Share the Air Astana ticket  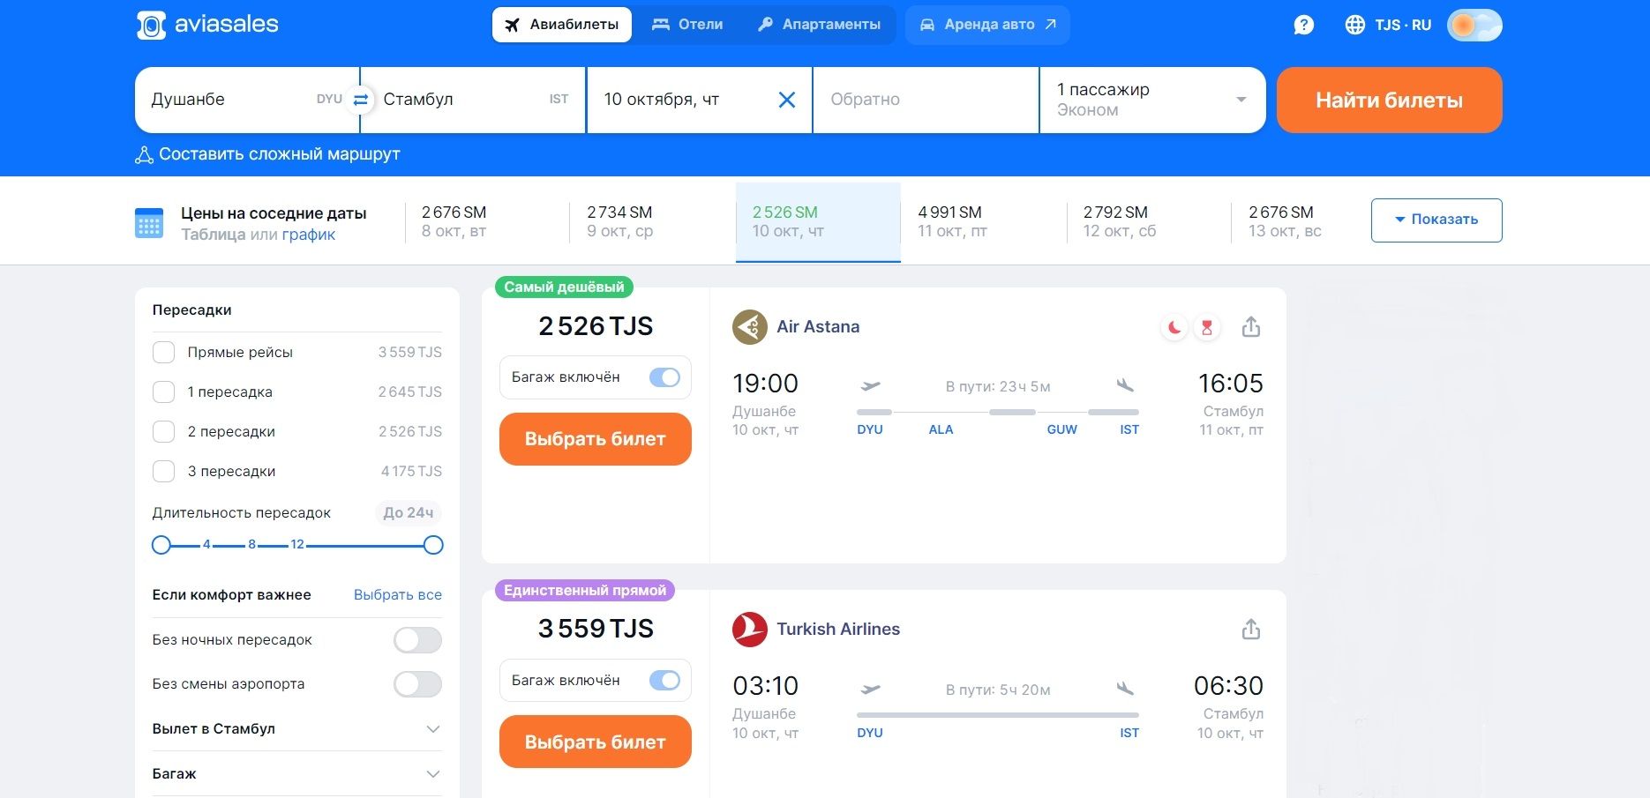pos(1251,327)
